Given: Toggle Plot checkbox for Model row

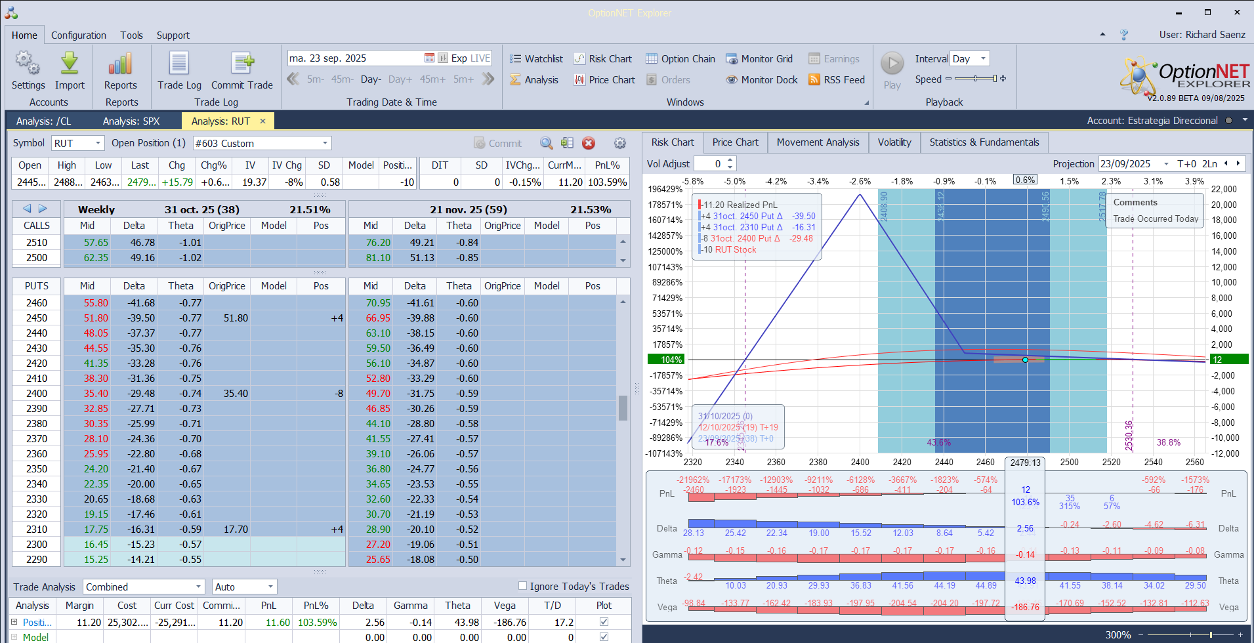Looking at the screenshot, I should pos(604,636).
